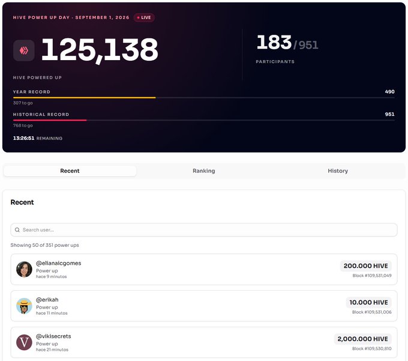Open @vikisecrets avatar picture

(x=24, y=342)
